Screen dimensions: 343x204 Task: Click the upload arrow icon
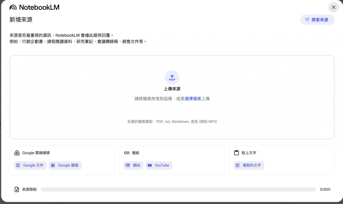[172, 77]
